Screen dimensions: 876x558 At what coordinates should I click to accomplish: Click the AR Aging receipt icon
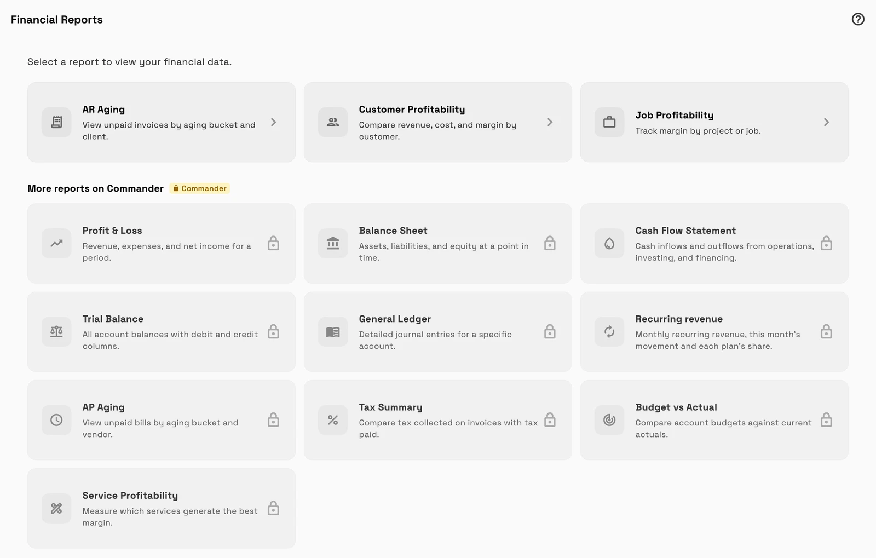[56, 122]
